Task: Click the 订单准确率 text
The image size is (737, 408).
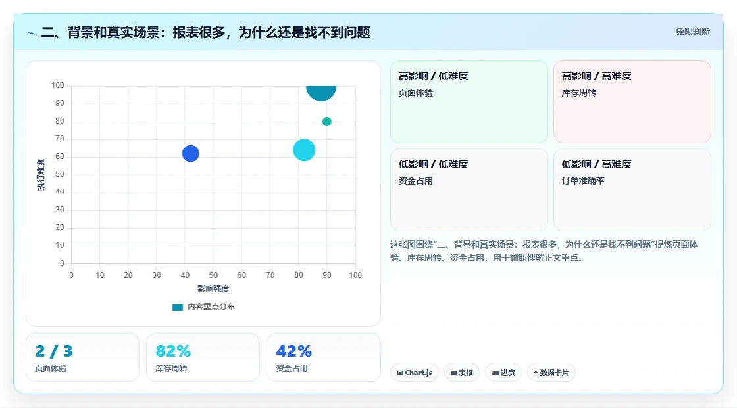Action: (583, 181)
